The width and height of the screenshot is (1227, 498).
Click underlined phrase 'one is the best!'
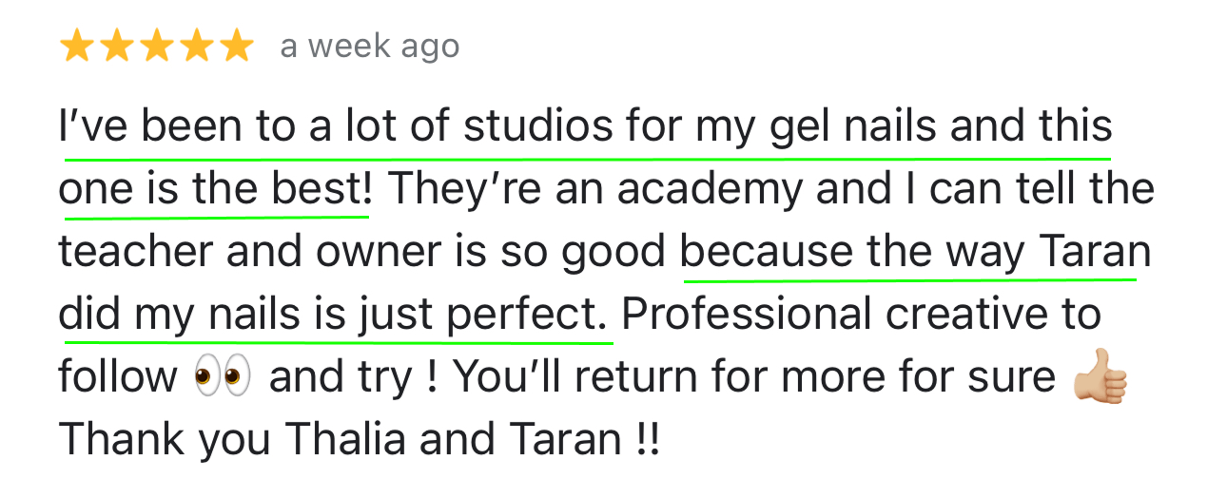[x=216, y=189]
